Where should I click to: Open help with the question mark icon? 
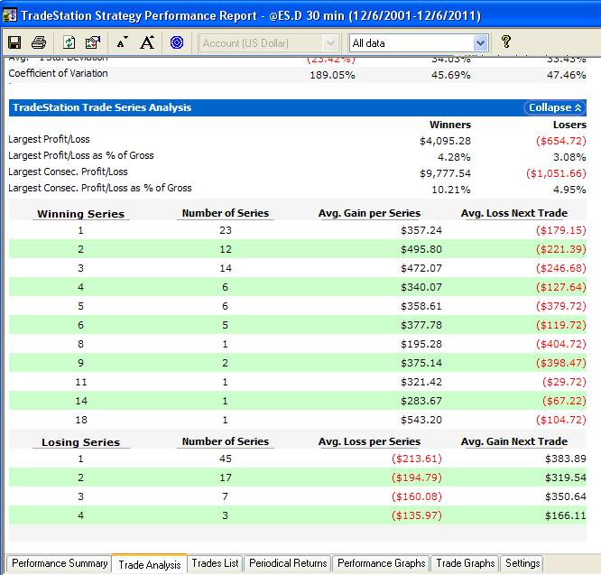pyautogui.click(x=506, y=42)
